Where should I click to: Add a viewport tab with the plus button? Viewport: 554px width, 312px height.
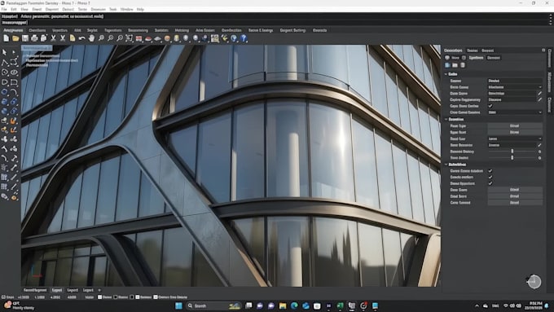click(x=99, y=290)
